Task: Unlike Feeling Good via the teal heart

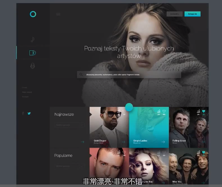Action: [204, 111]
